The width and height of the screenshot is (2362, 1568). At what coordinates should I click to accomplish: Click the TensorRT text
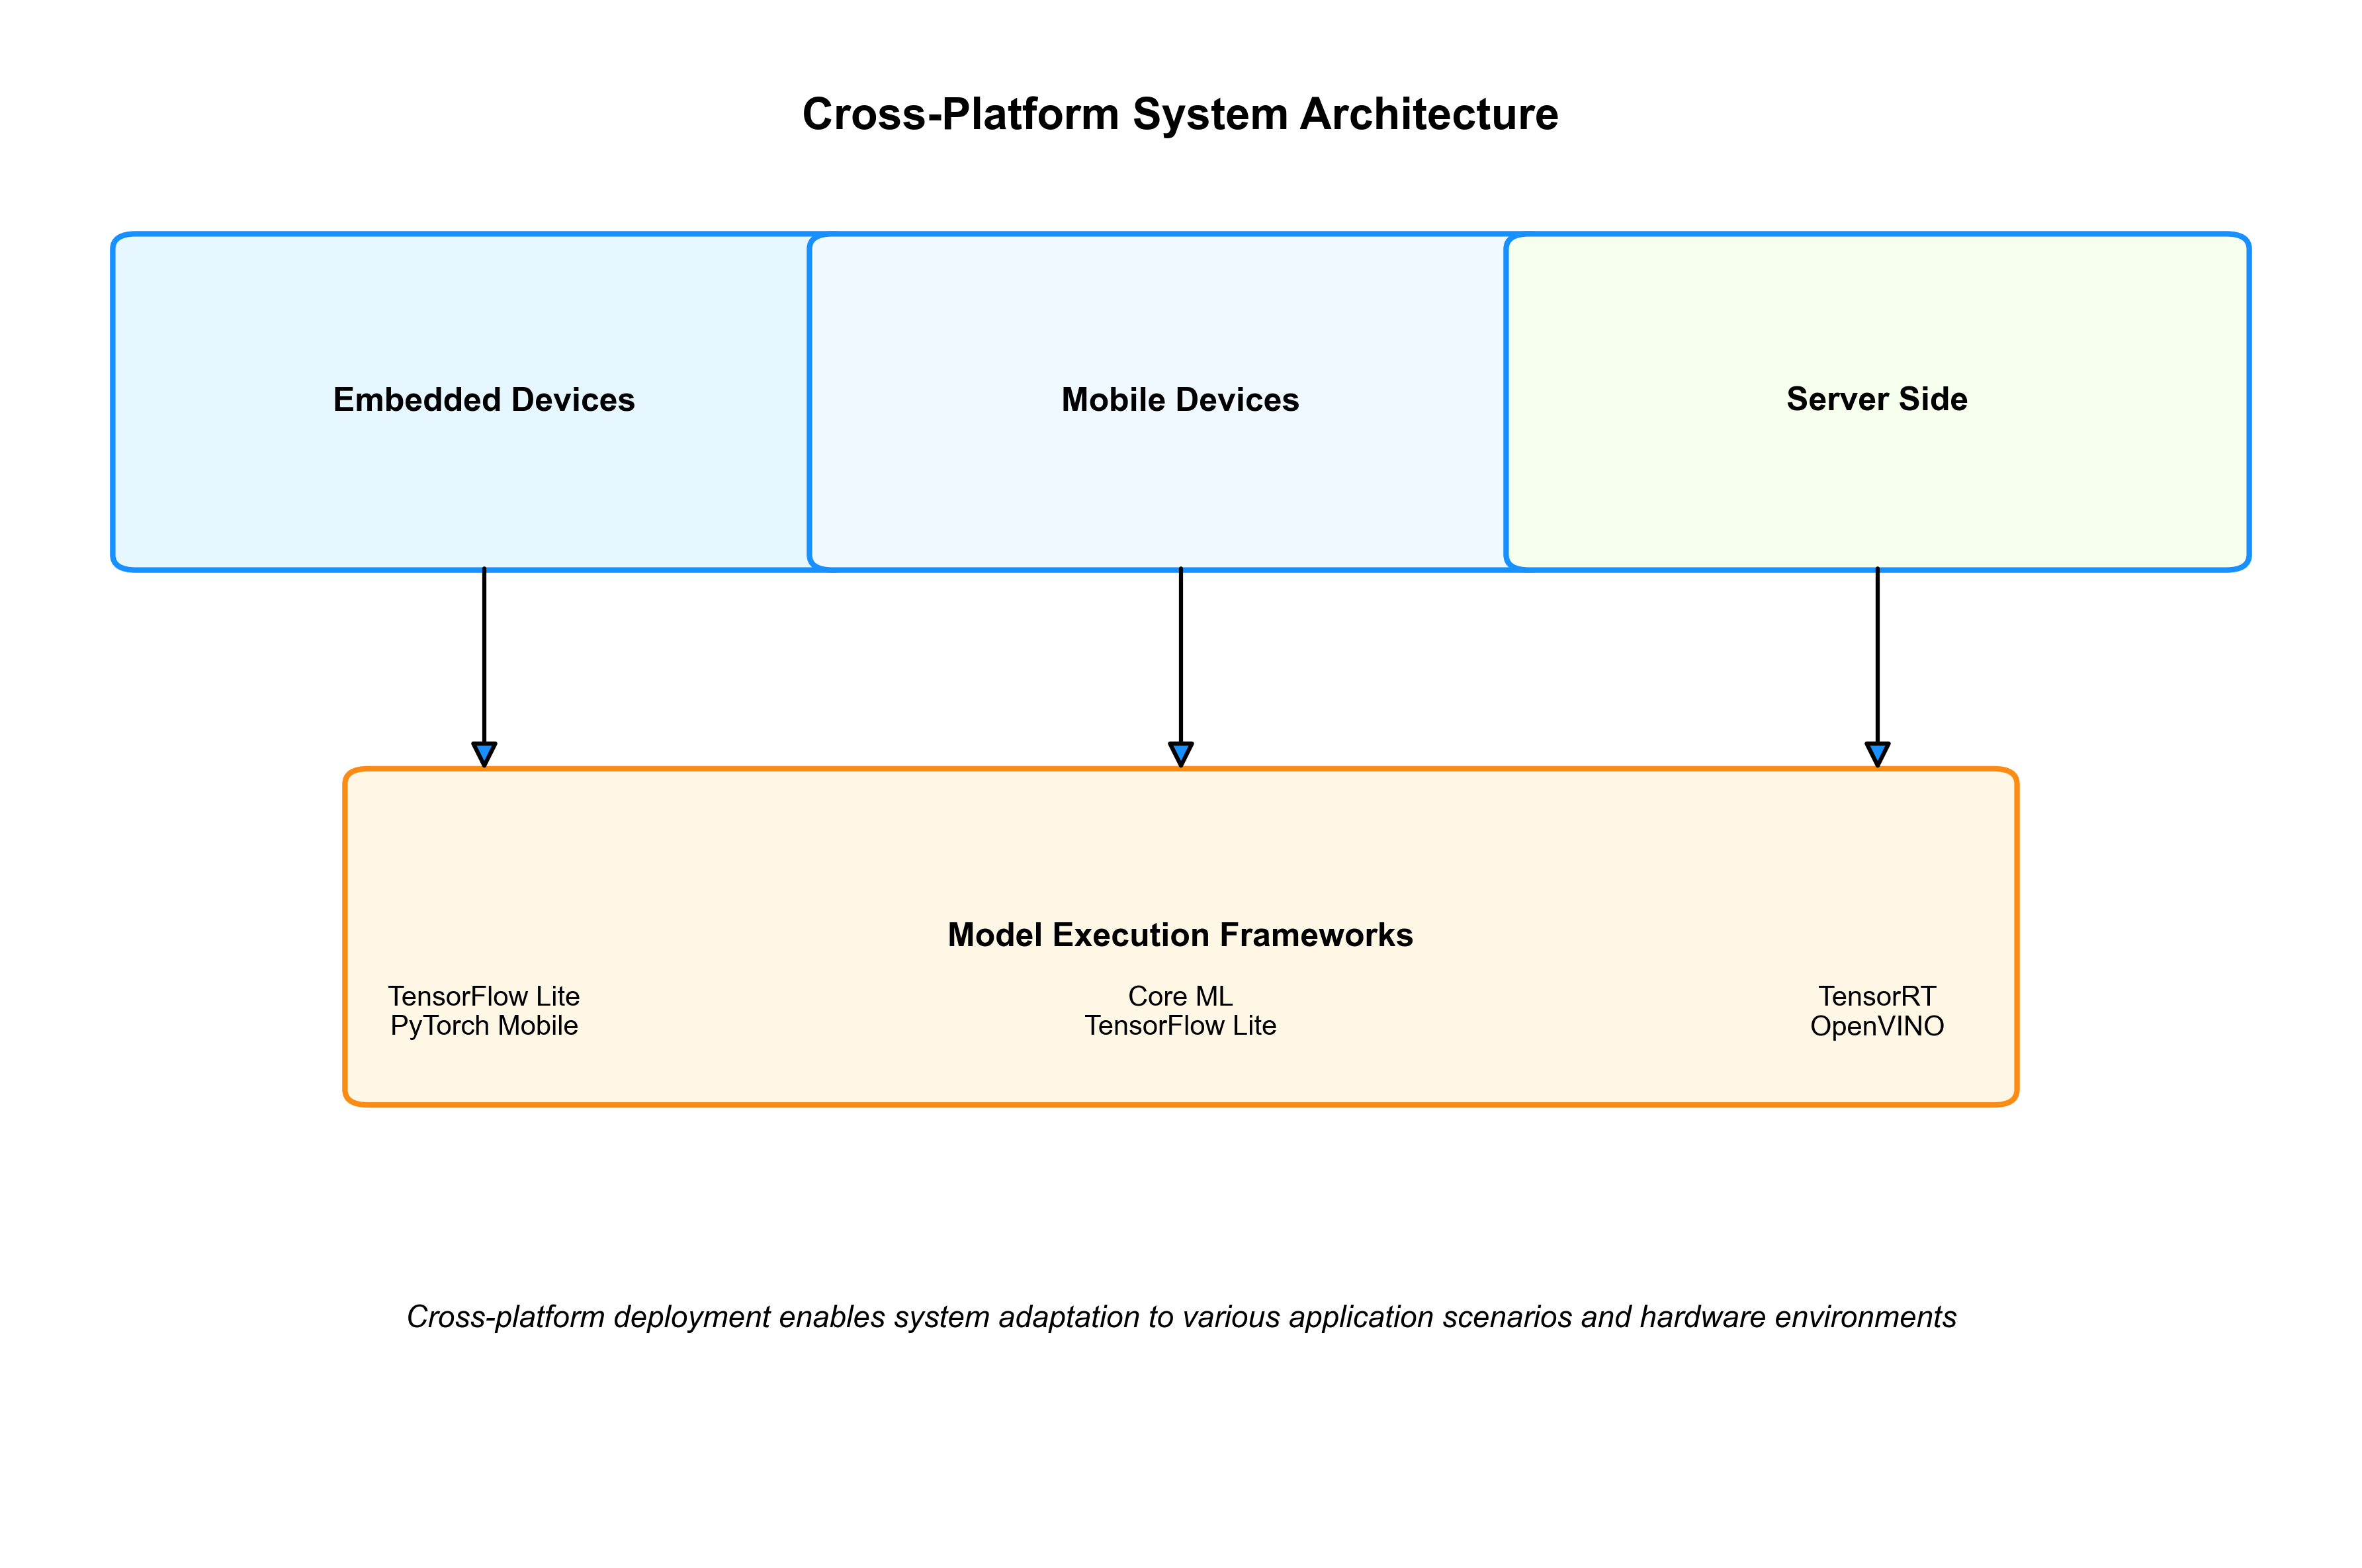pos(1877,996)
